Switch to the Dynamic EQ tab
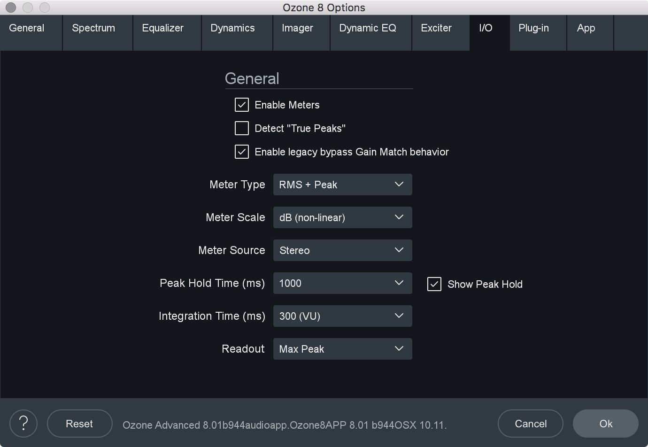 click(371, 33)
